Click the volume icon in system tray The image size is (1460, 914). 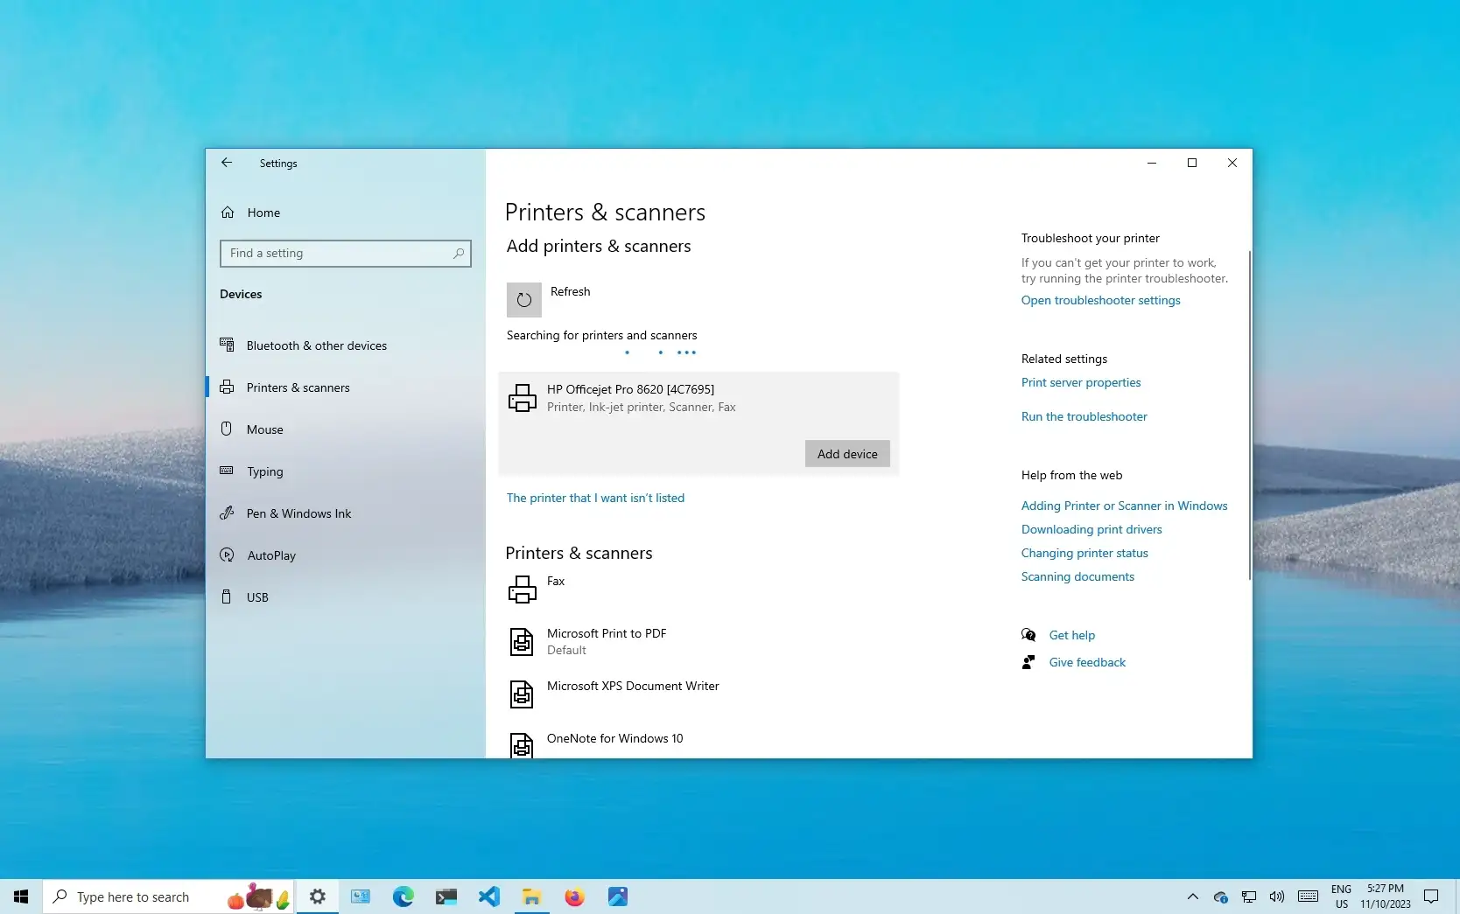pos(1277,897)
